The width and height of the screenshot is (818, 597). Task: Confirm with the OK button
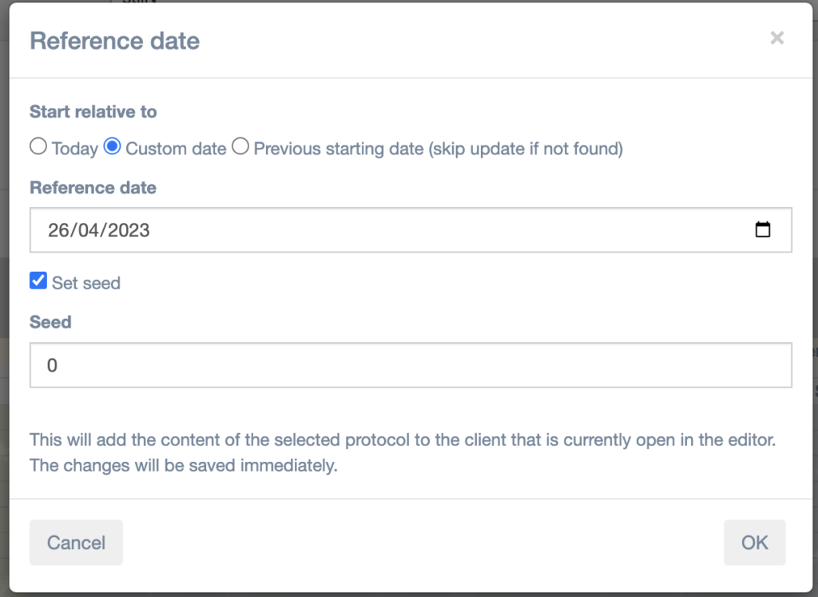[754, 543]
